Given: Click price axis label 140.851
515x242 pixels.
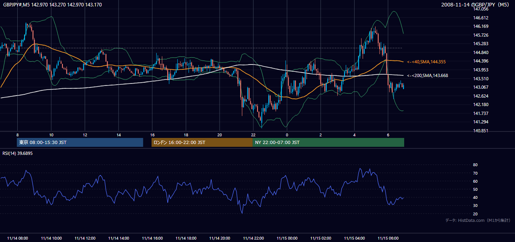Looking at the screenshot, I should tap(481, 131).
